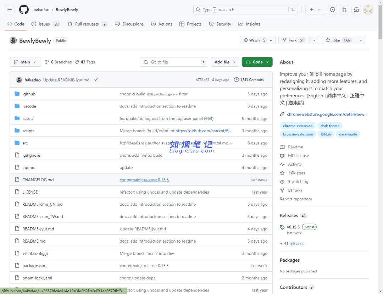Open pull requests icon in top header
383x294 pixels.
coord(344,10)
